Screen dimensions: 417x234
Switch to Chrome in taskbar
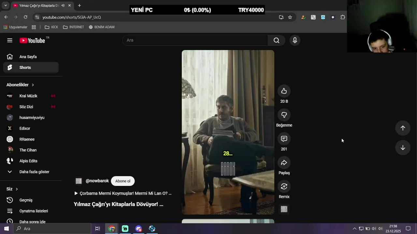(112, 228)
